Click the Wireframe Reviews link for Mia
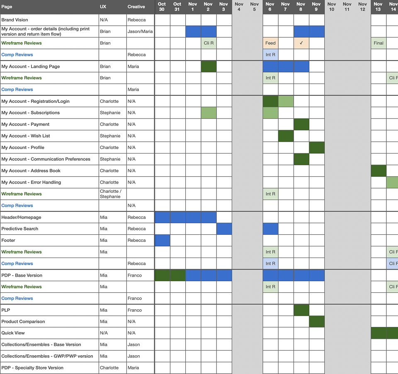398x374 pixels. coord(21,252)
